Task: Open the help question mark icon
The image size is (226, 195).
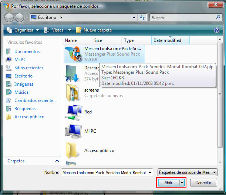Action: (217, 30)
